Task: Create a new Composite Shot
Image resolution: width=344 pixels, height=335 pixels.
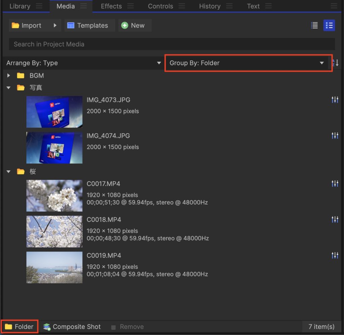Action: coord(72,327)
